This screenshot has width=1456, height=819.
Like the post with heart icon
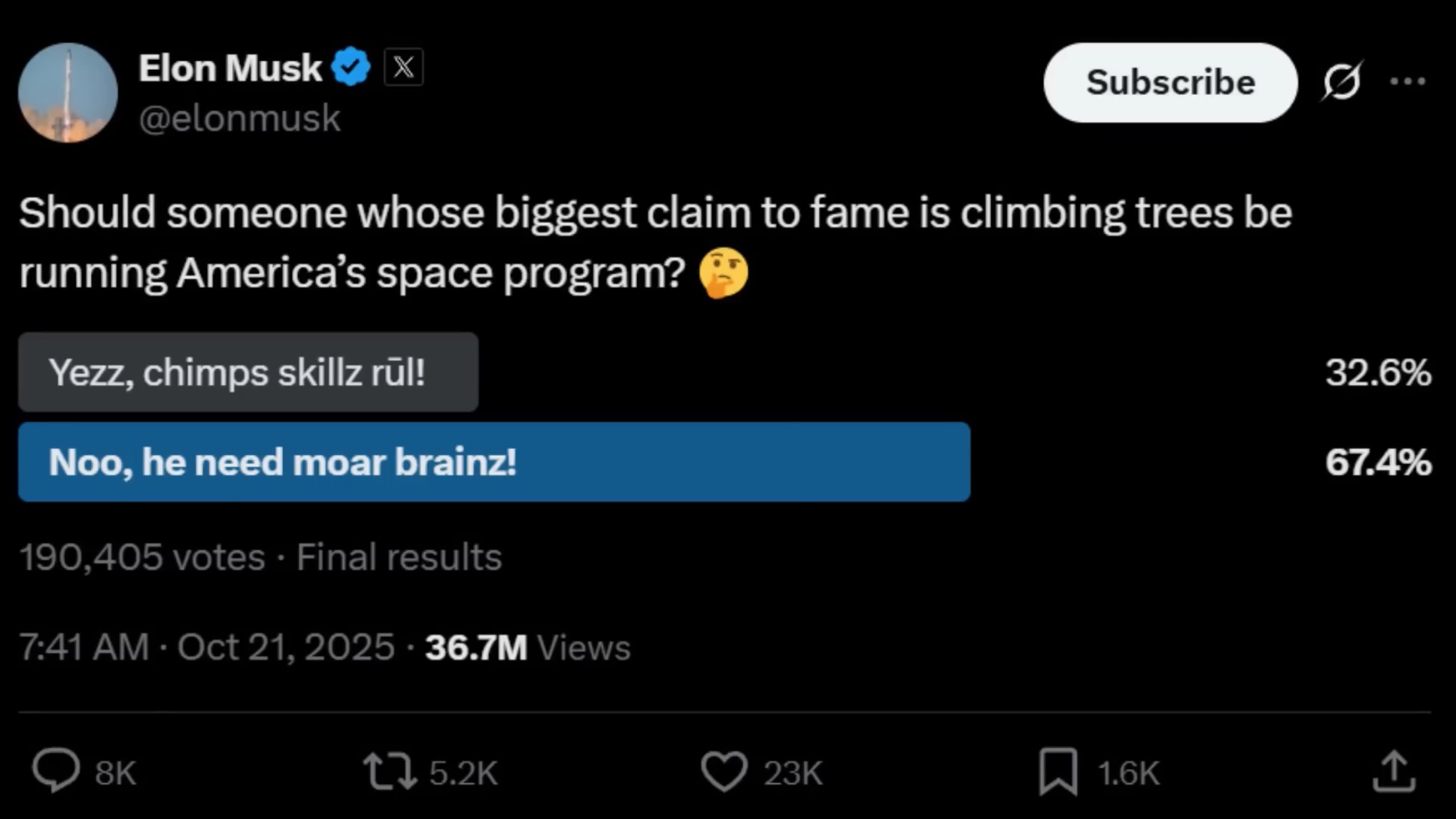[724, 772]
